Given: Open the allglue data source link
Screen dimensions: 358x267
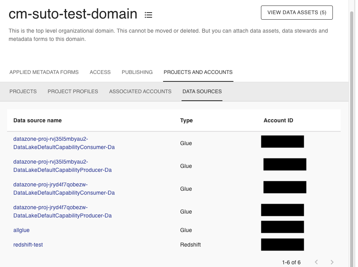Looking at the screenshot, I should [x=22, y=230].
